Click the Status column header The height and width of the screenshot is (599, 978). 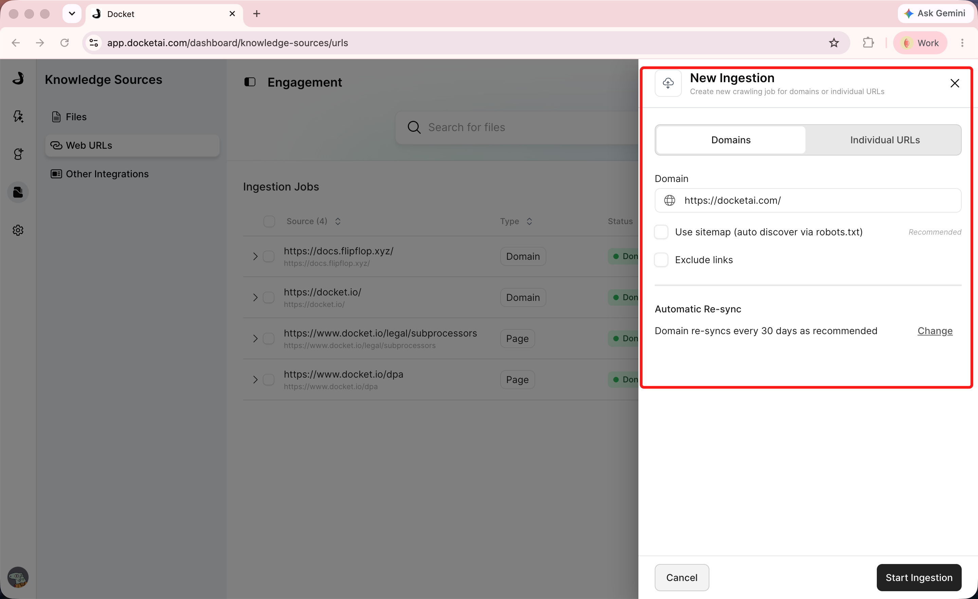point(620,221)
